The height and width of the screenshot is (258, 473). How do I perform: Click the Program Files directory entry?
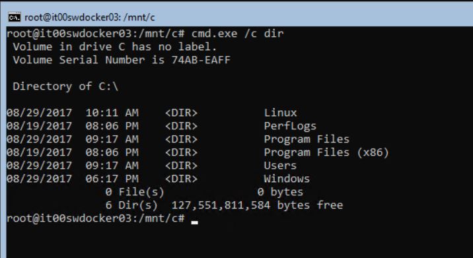(307, 139)
